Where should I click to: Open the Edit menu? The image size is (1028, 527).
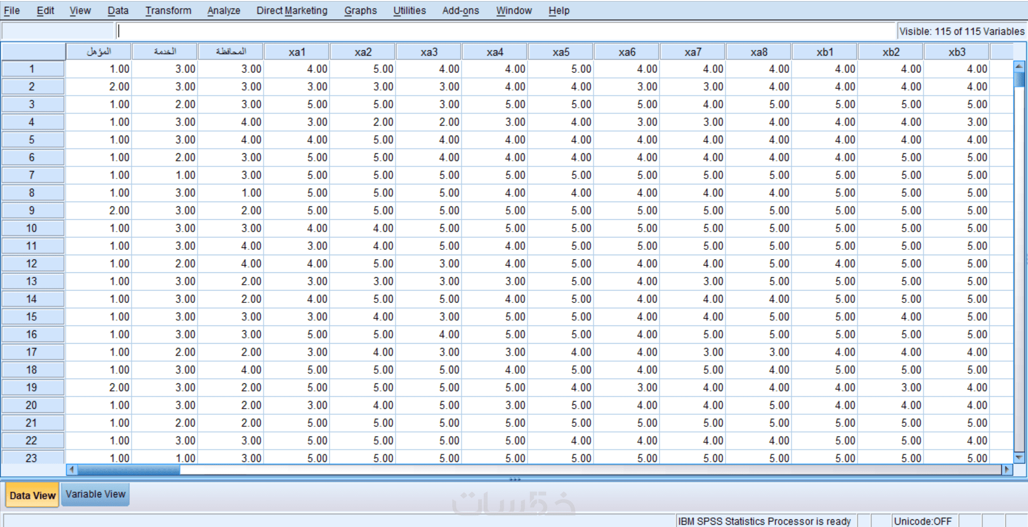point(46,10)
